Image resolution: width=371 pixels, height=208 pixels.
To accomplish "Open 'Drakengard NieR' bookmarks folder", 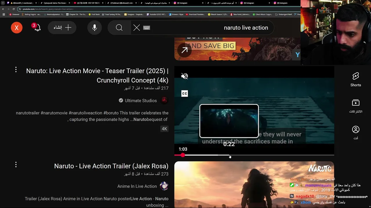I will point(283,14).
